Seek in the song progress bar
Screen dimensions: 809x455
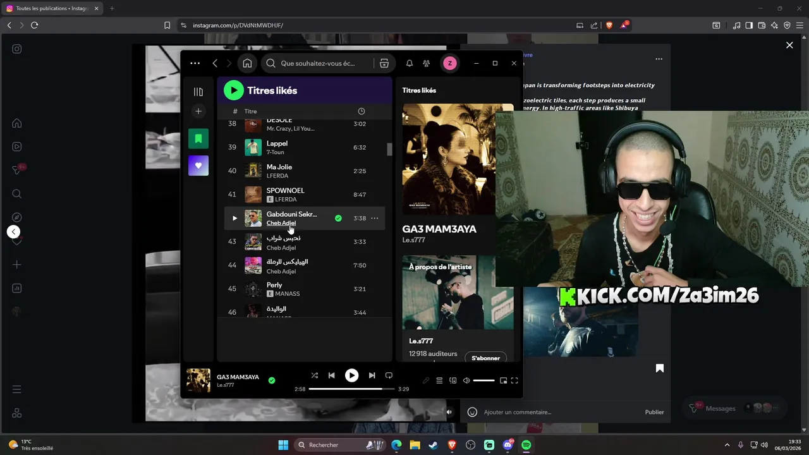click(x=351, y=389)
